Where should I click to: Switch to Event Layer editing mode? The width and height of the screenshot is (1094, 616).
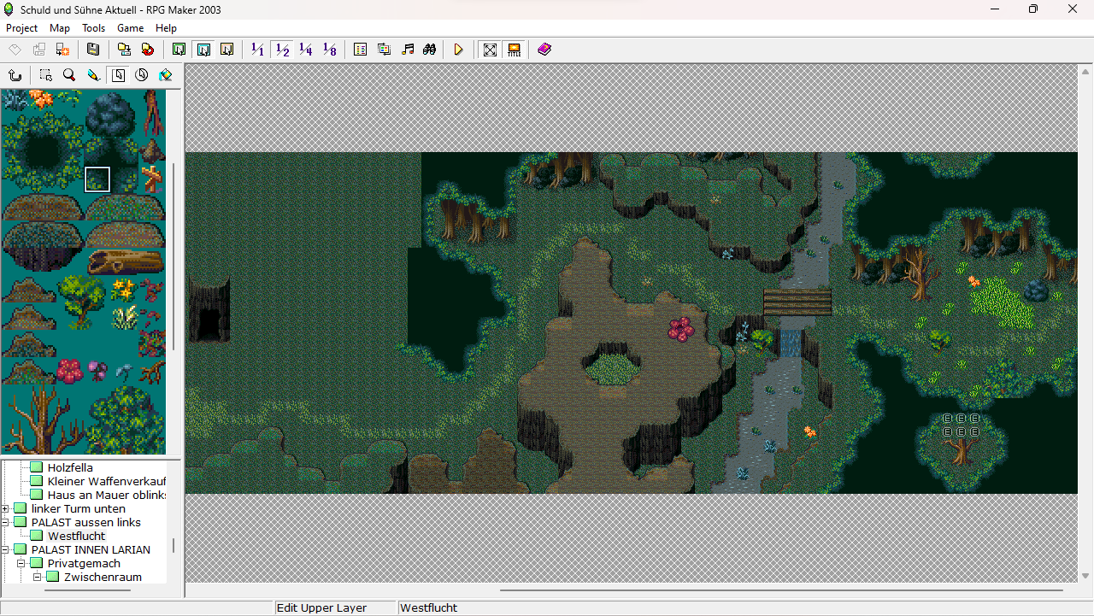226,50
